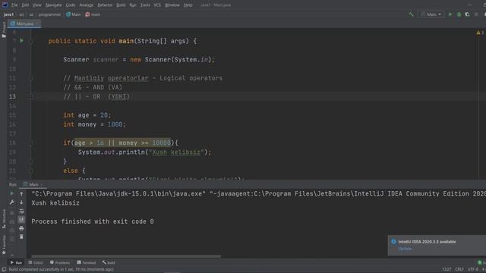The image size is (486, 273).
Task: Open the Main run configuration dropdown
Action: [431, 14]
